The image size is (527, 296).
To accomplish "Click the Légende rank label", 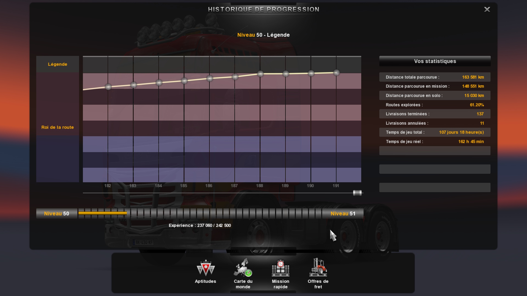I will [x=57, y=64].
